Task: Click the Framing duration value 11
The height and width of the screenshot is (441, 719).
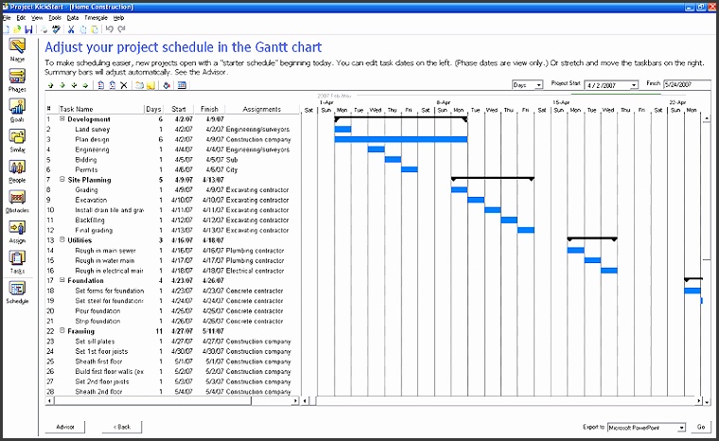Action: (159, 331)
